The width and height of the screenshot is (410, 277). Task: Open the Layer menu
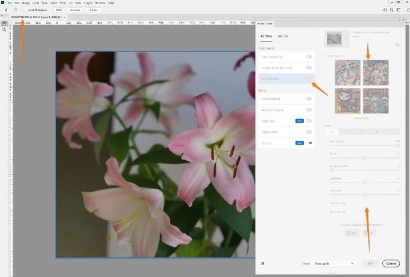pyautogui.click(x=36, y=3)
